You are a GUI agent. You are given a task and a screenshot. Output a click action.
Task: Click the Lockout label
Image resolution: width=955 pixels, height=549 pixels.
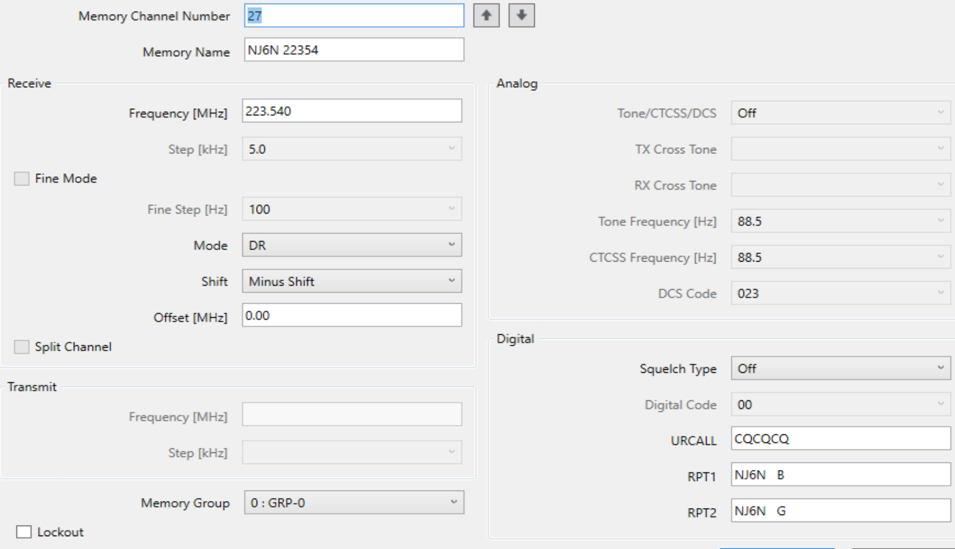point(60,532)
